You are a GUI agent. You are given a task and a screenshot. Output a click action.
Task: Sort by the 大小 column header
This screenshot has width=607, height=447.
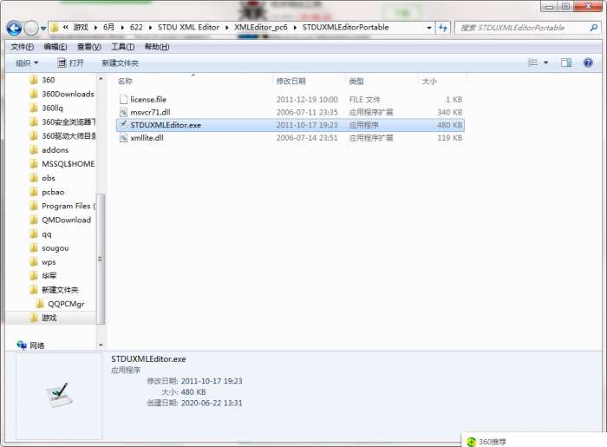(x=429, y=81)
